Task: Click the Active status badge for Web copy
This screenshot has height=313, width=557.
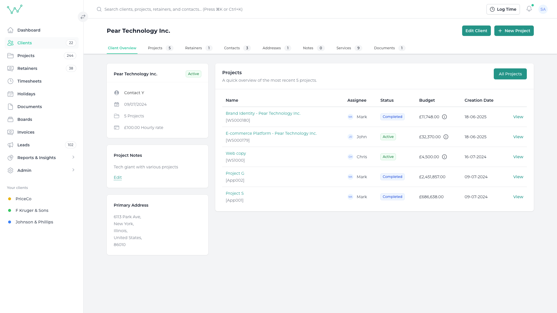Action: coord(388,156)
